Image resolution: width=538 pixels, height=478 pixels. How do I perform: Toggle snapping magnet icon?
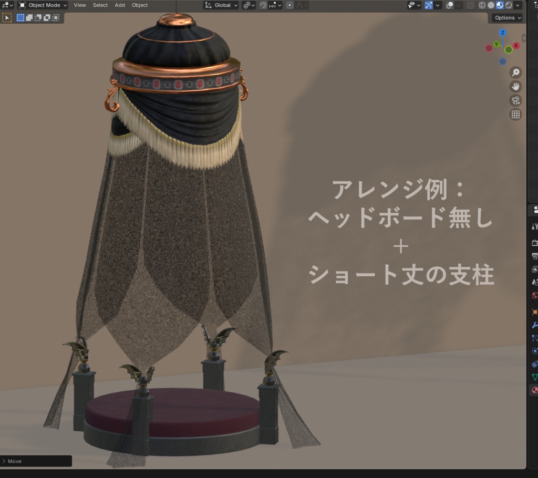263,5
